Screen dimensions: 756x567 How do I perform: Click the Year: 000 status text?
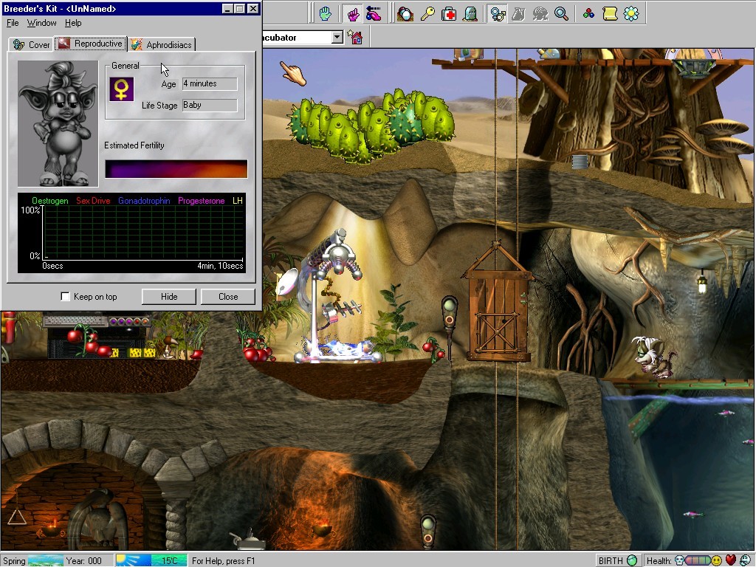coord(84,560)
